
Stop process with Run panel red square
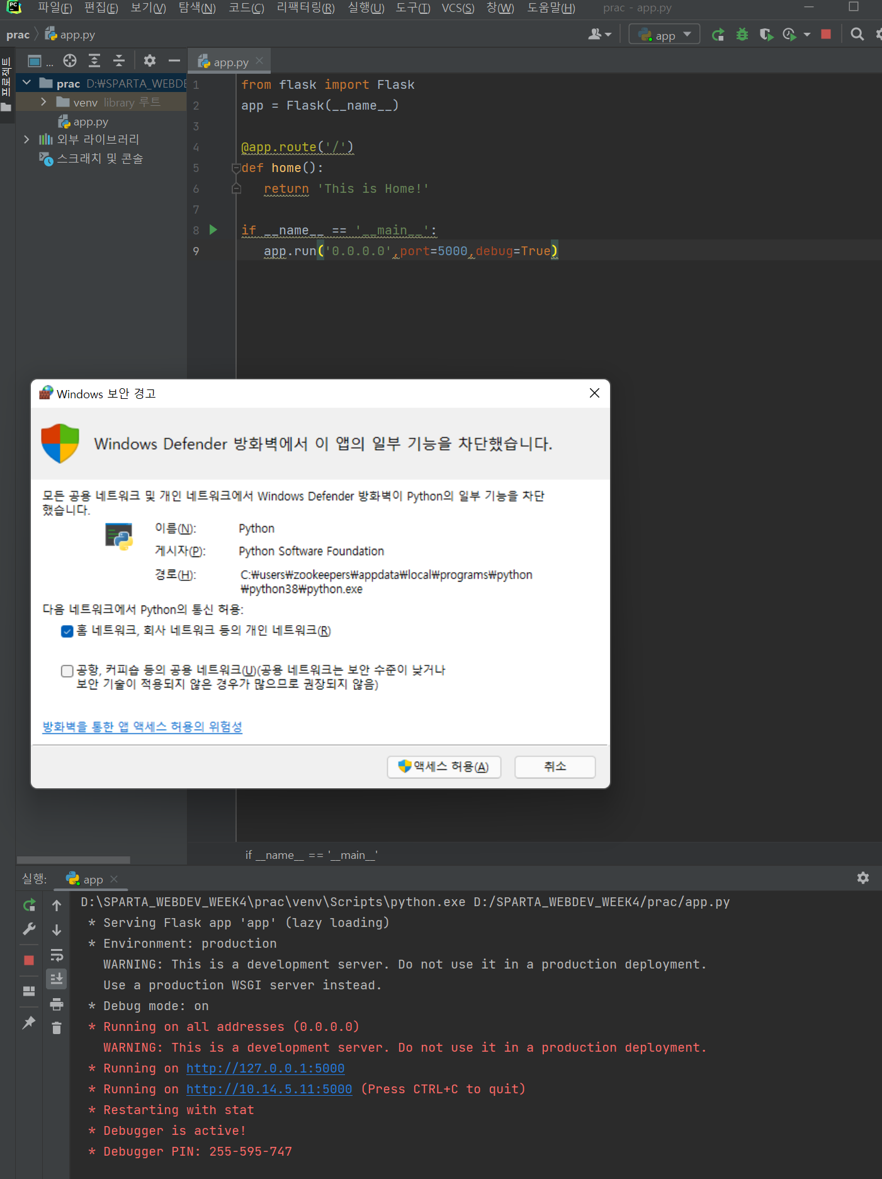point(29,960)
